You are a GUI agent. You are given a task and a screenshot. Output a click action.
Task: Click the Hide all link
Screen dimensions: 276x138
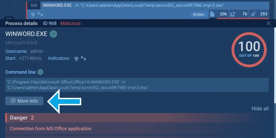260,109
